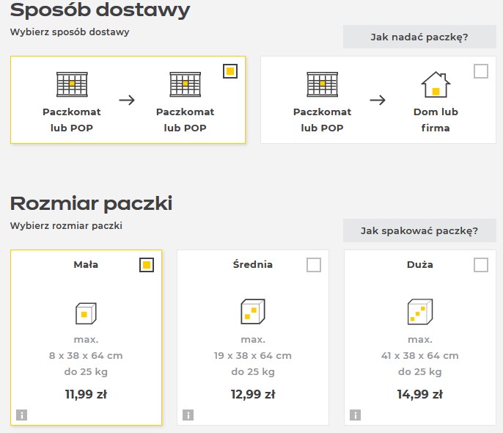Open the info icon on the Średnia card
The image size is (503, 433).
click(x=188, y=415)
